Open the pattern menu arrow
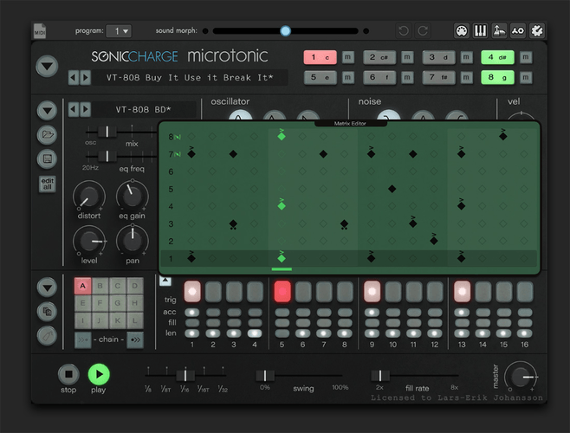The image size is (570, 433). pyautogui.click(x=47, y=288)
